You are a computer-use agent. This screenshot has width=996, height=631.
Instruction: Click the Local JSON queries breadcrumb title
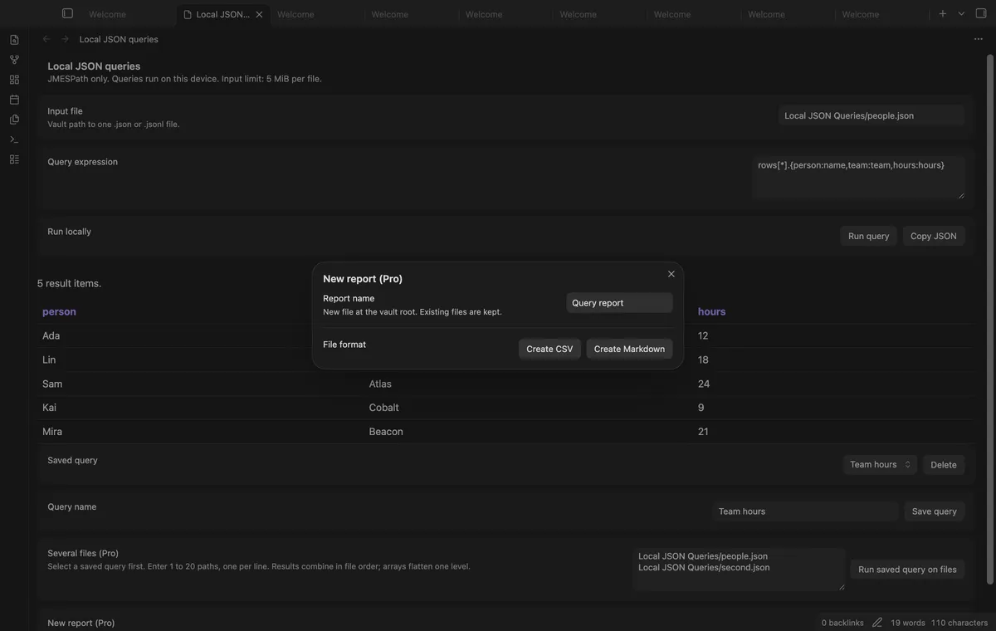(x=119, y=39)
